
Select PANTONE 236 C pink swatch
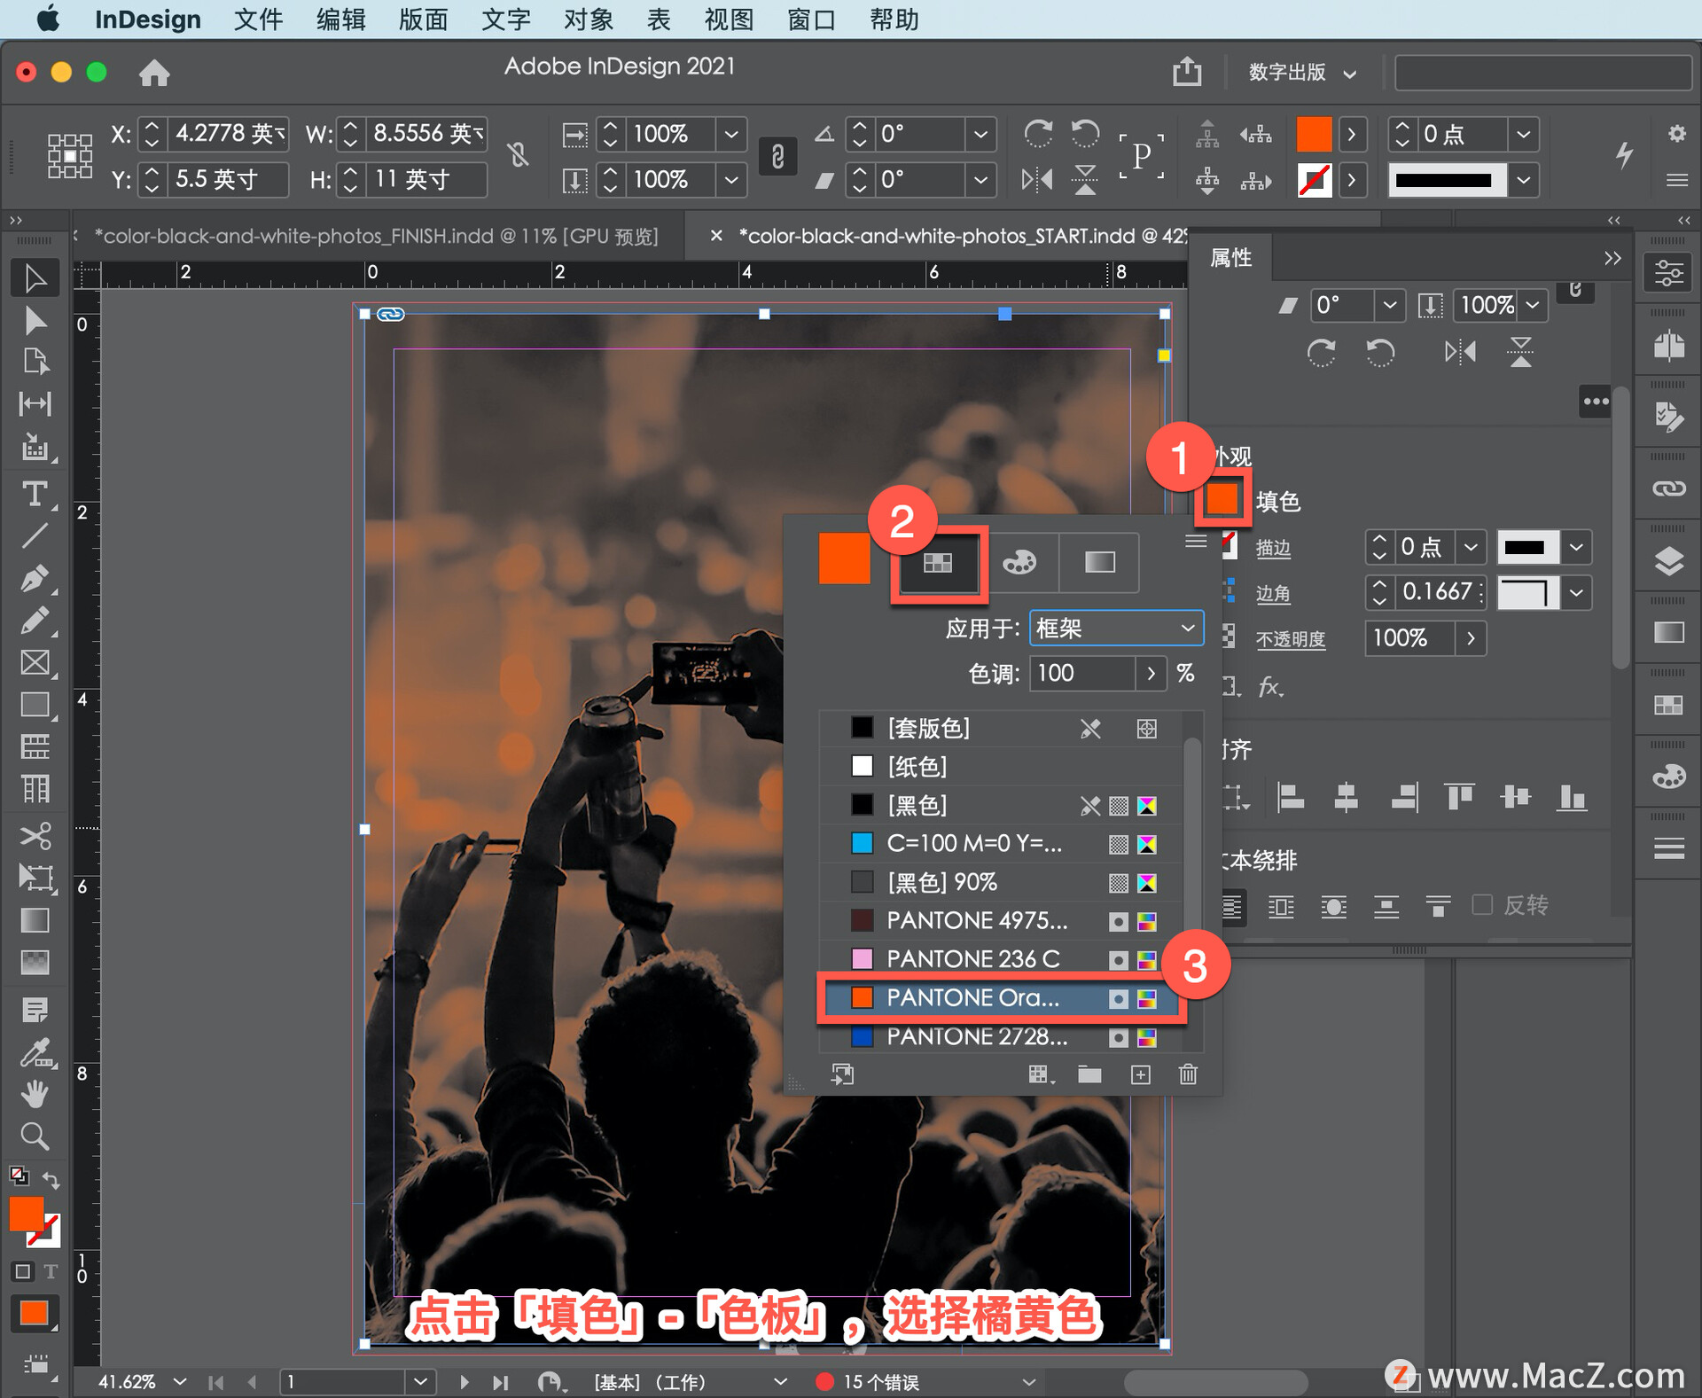coord(1003,959)
